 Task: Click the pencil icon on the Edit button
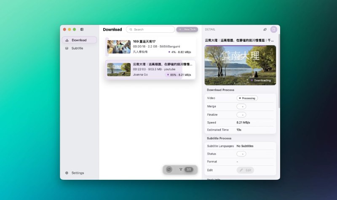pyautogui.click(x=241, y=170)
